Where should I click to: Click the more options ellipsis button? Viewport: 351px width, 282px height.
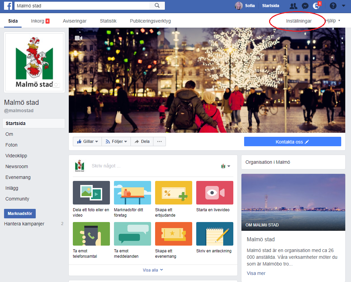pyautogui.click(x=159, y=142)
